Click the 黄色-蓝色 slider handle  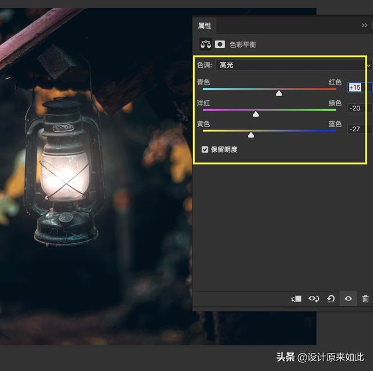click(251, 135)
